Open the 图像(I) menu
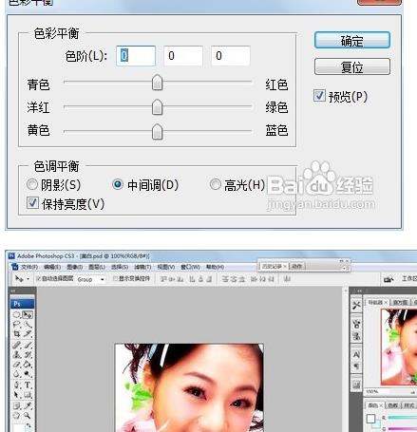This screenshot has width=417, height=432. pos(75,267)
